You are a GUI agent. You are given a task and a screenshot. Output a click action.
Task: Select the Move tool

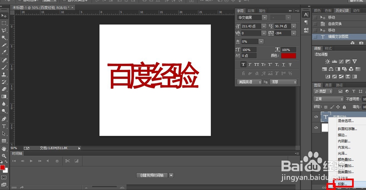[x=4, y=16]
